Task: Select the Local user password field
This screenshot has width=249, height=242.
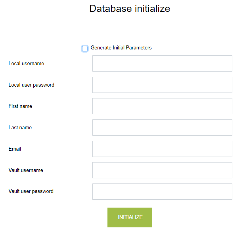Action: tap(162, 85)
